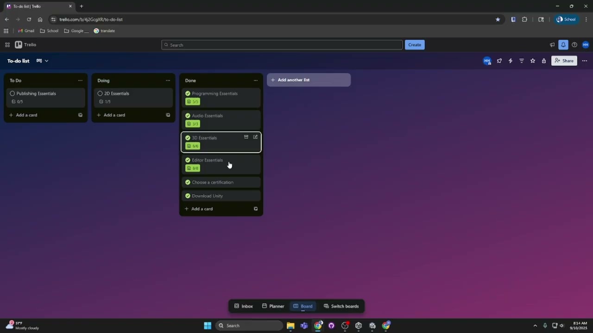593x333 pixels.
Task: Create card from template in To Do list
Action: [x=80, y=115]
